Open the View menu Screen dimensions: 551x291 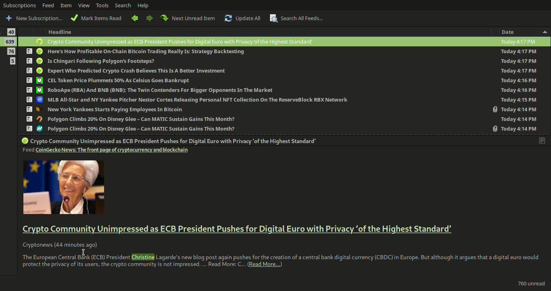(84, 5)
